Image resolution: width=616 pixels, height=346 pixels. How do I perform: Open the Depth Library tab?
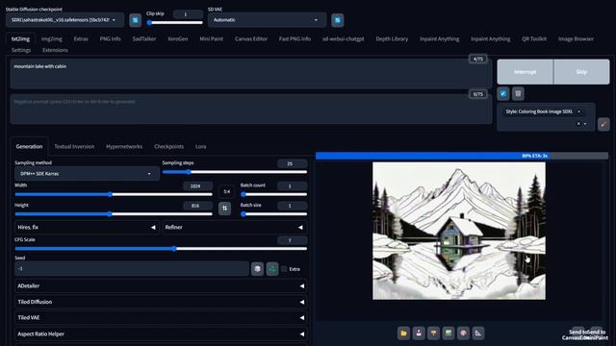click(x=392, y=38)
